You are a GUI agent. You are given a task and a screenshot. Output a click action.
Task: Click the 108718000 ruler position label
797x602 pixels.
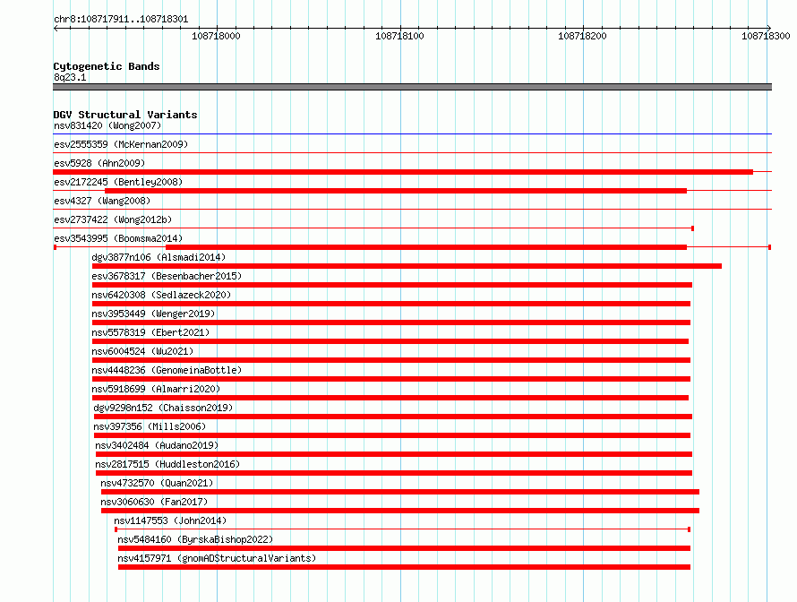(216, 36)
